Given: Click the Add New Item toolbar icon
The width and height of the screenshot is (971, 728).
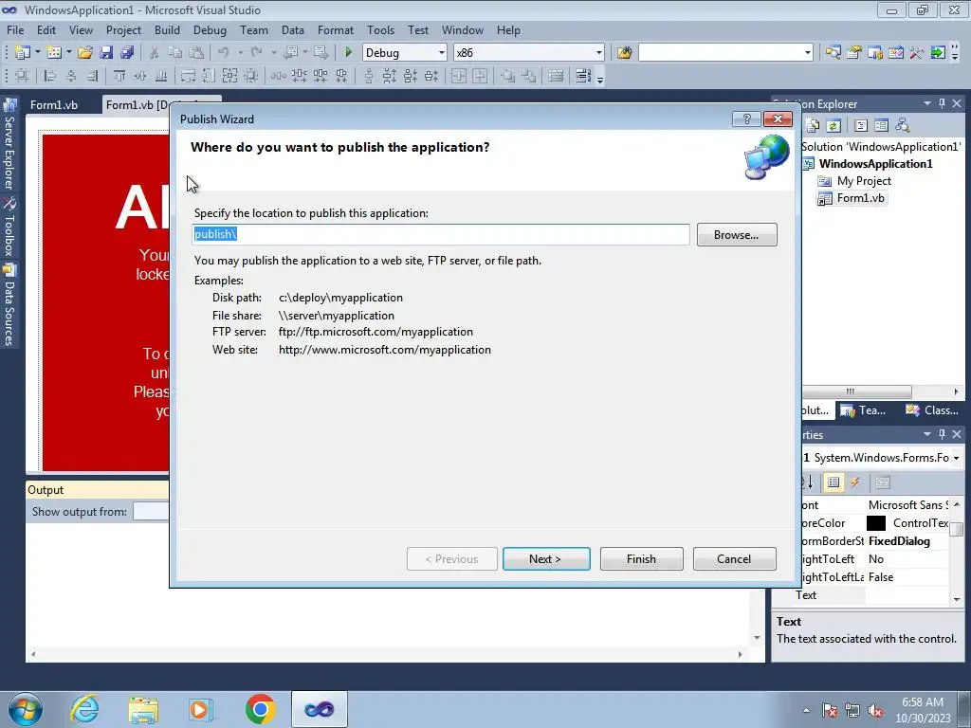Looking at the screenshot, I should click(54, 53).
